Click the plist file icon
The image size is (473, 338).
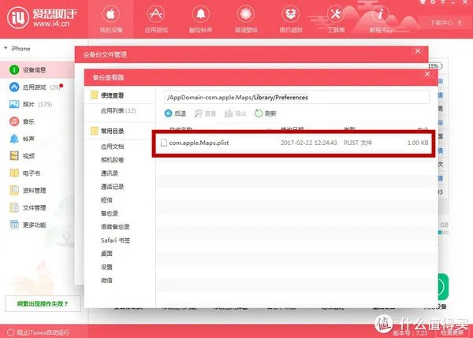click(x=163, y=143)
